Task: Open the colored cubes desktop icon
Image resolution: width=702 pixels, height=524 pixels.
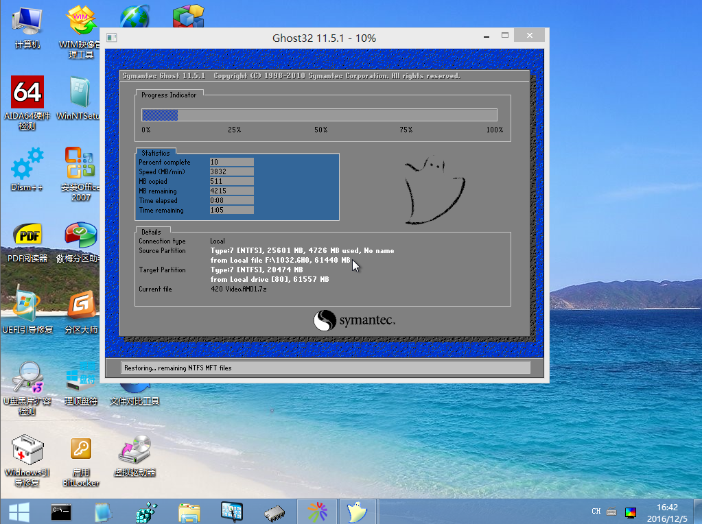Action: coord(189,16)
